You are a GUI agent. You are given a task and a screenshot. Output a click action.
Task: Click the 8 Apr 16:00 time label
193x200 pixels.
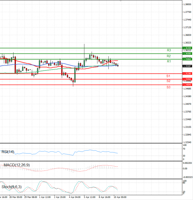pos(105,197)
